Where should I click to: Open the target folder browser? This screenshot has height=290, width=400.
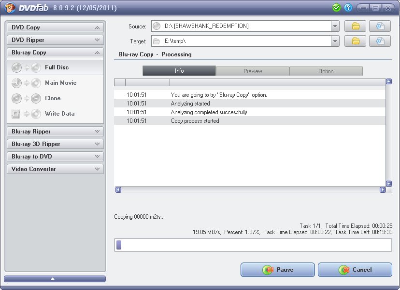355,41
